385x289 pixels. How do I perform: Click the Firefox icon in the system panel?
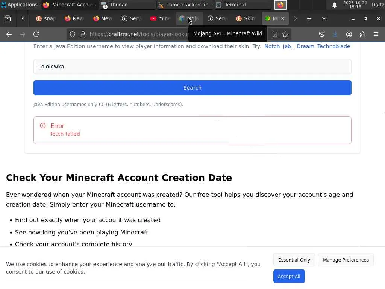click(x=280, y=5)
